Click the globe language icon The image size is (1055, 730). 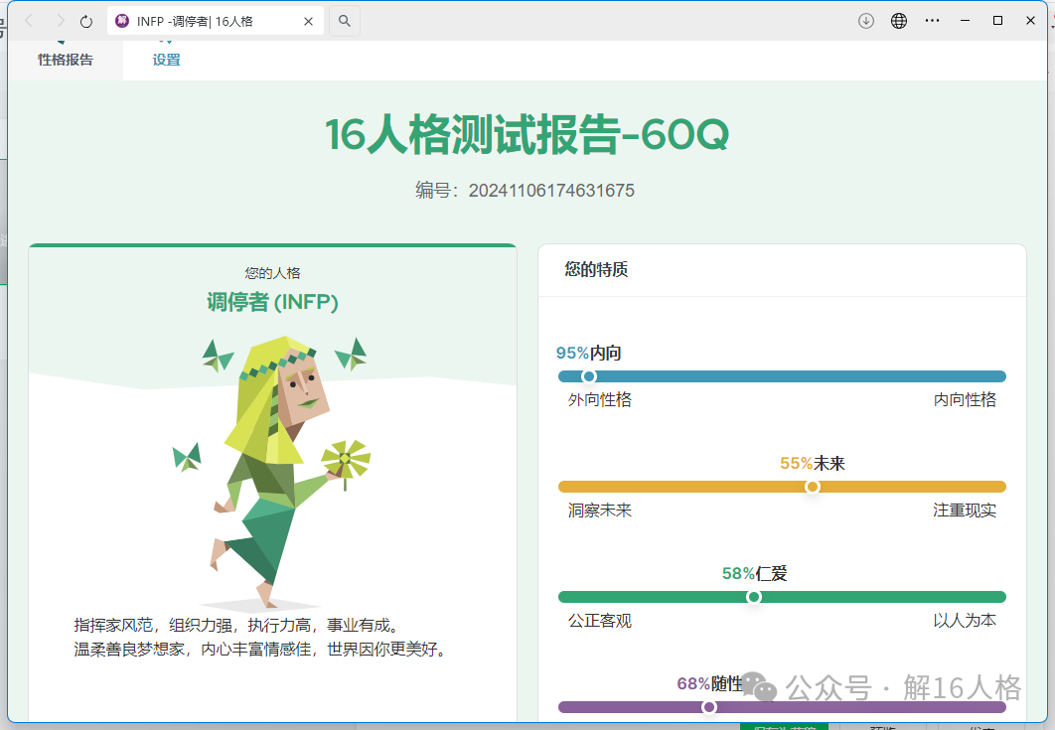[899, 21]
